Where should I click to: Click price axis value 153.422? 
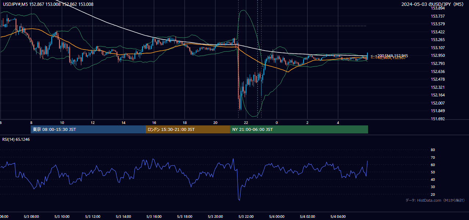click(437, 32)
